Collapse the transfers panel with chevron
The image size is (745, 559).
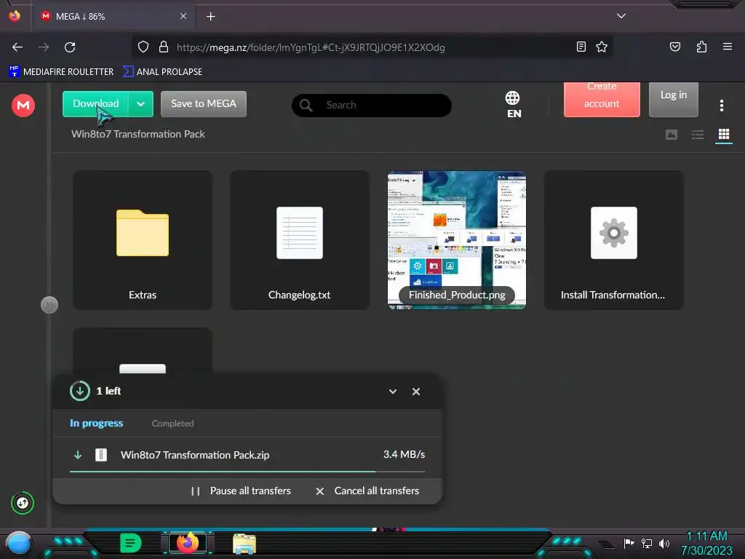click(392, 391)
